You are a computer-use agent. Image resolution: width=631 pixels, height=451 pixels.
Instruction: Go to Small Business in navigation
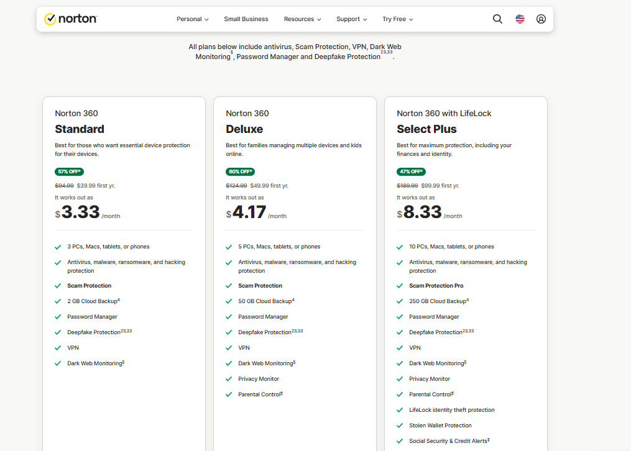(x=246, y=19)
